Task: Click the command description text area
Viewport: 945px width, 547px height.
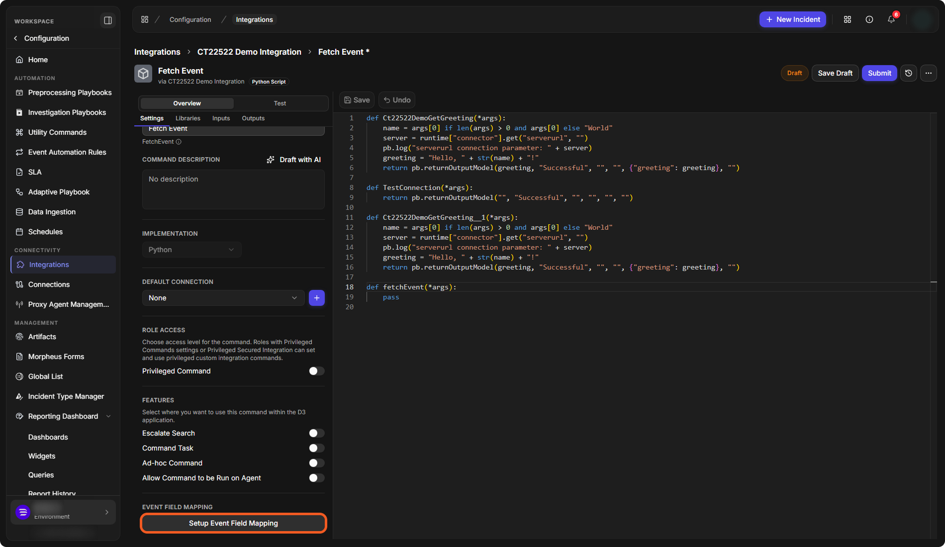Action: tap(233, 189)
